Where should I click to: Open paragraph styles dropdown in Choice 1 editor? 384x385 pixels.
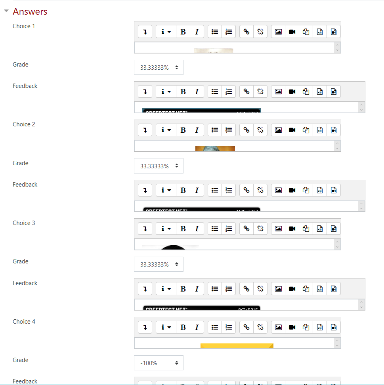(166, 32)
